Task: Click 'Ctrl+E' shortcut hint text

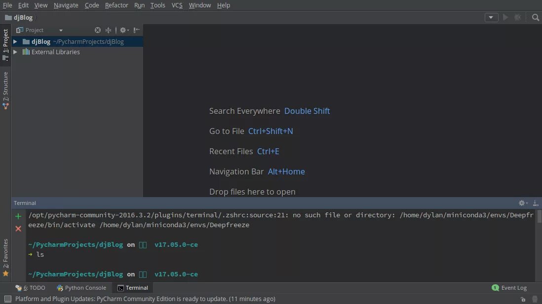Action: point(268,151)
